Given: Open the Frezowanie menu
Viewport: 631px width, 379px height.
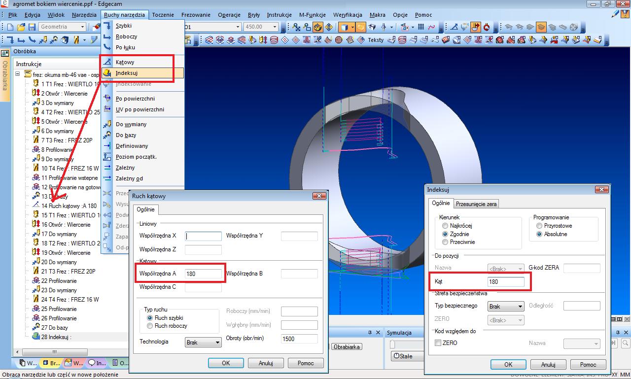Looking at the screenshot, I should [196, 15].
